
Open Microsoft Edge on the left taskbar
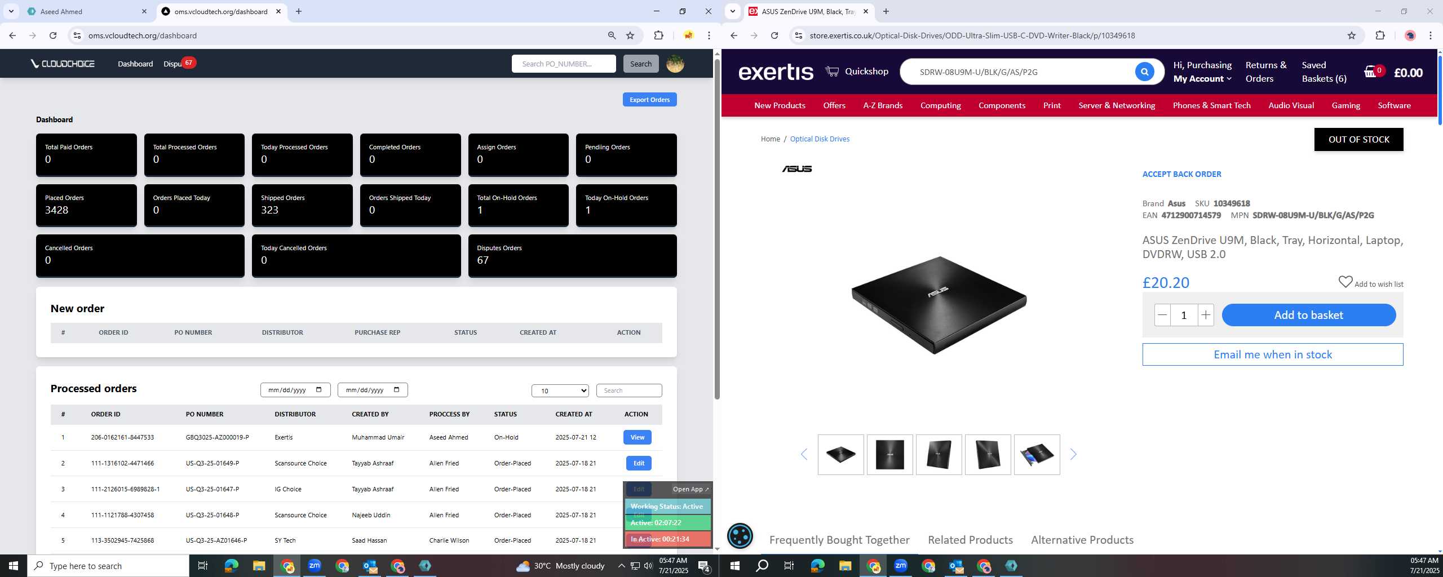(x=231, y=566)
